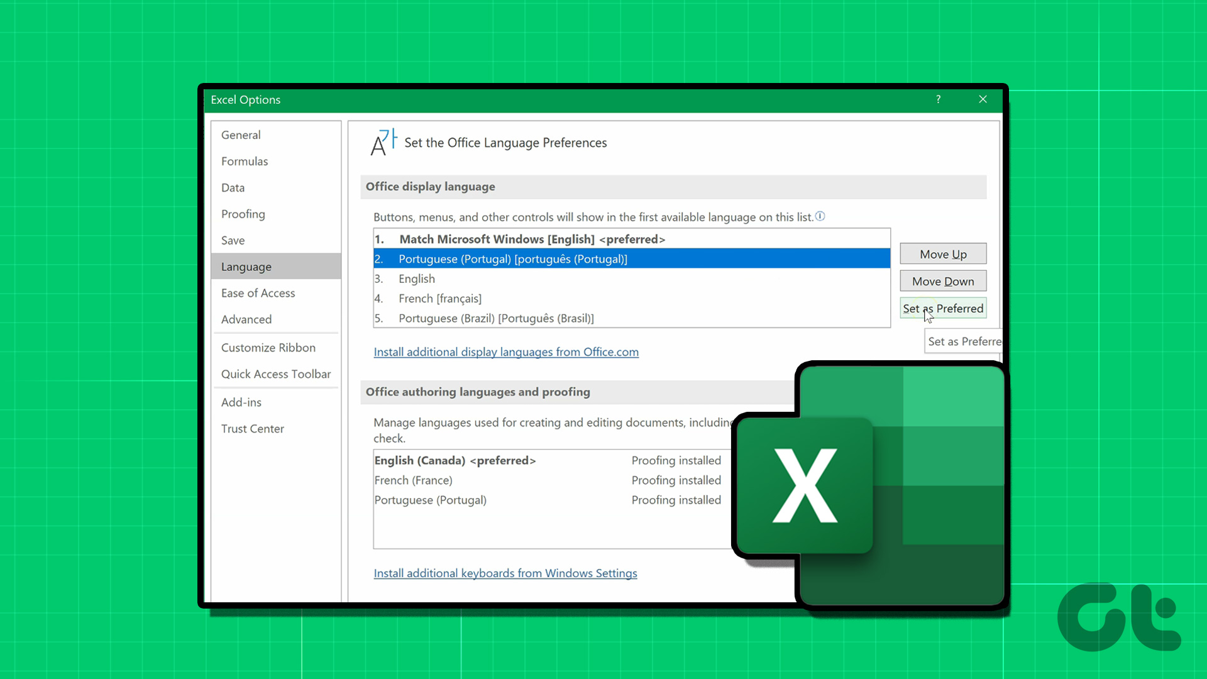Screen dimensions: 1207x679
Task: Switch to the Proofing category
Action: point(243,214)
